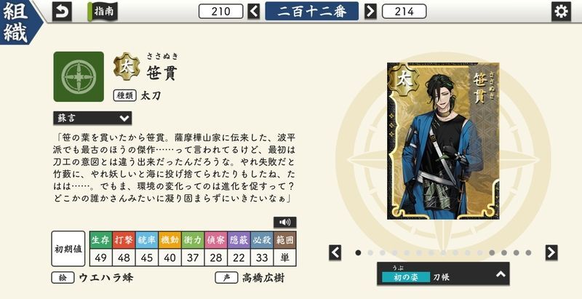Open the settings gear icon
582x299 pixels.
point(561,12)
